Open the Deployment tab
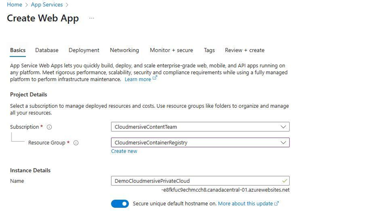This screenshot has width=368, height=211. point(84,50)
